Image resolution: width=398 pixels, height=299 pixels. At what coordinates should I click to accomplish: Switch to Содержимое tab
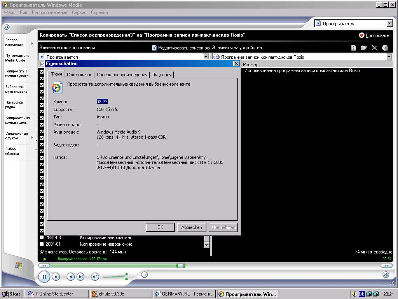[80, 75]
